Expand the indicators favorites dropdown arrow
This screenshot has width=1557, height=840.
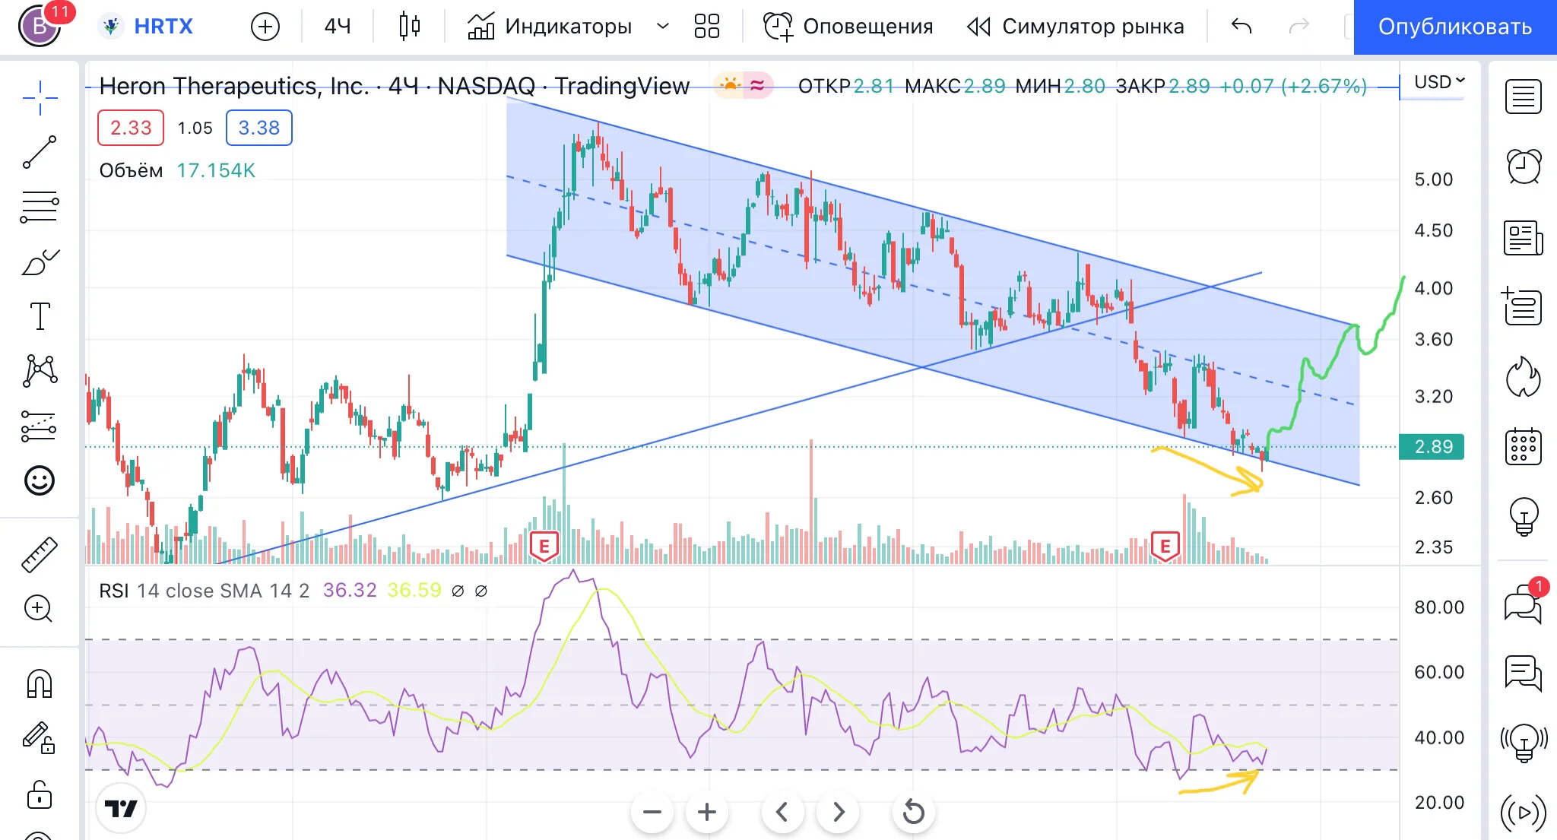coord(663,27)
